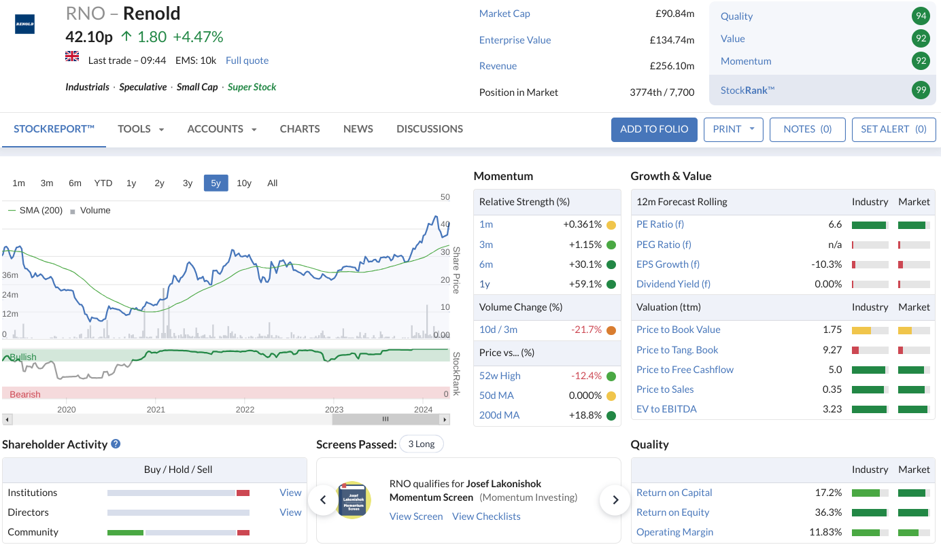This screenshot has height=547, width=941.
Task: Click the Institutions buy/hold/sell bar
Action: coord(179,493)
